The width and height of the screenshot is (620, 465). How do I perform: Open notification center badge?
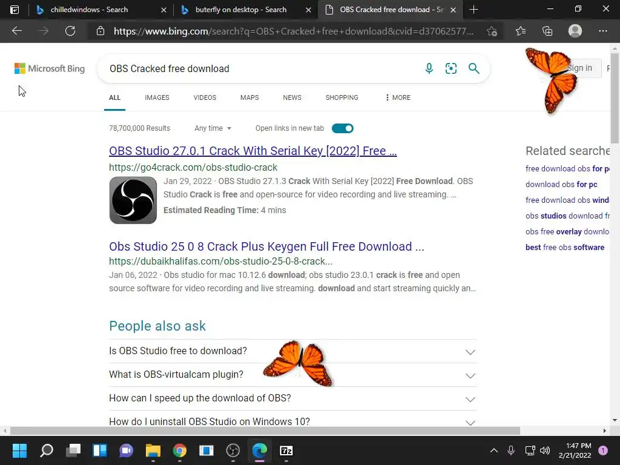(x=602, y=450)
